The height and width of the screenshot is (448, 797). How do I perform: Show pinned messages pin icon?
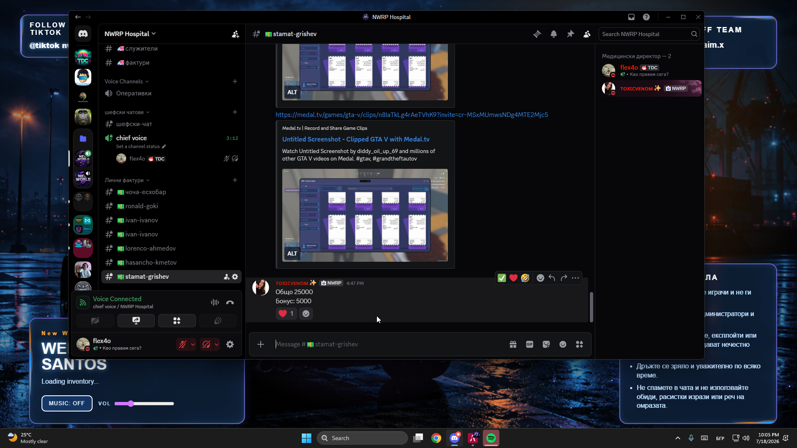(570, 34)
